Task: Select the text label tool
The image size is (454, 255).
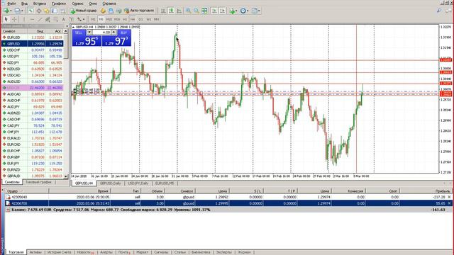Action: (72, 19)
